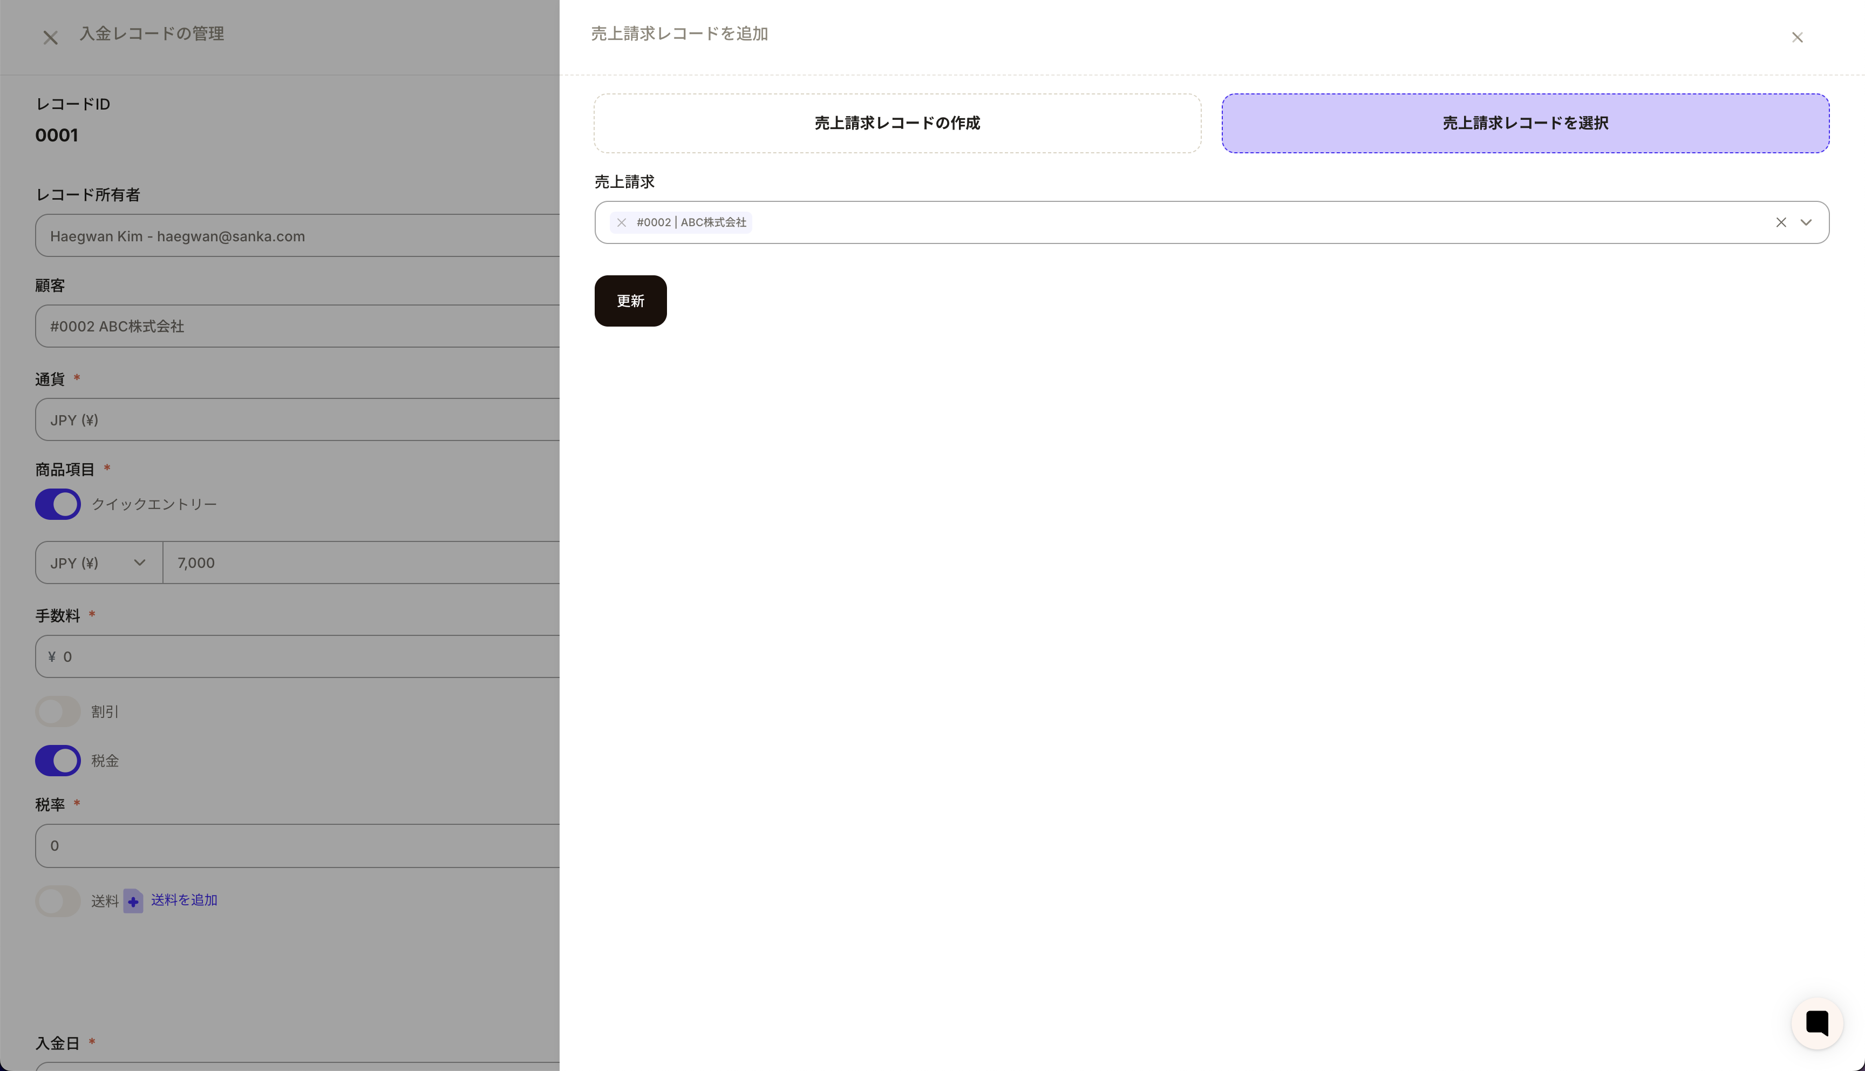
Task: Close the 売上請求レコードを追加 panel
Action: (1796, 37)
